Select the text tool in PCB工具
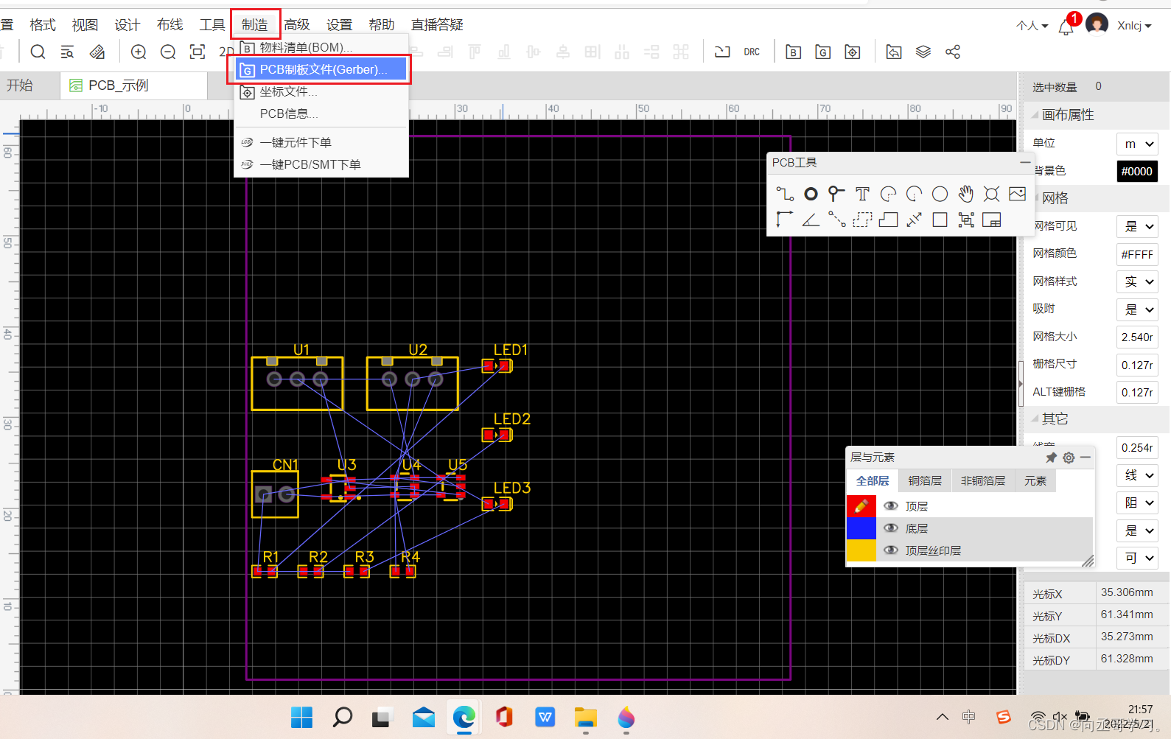Image resolution: width=1171 pixels, height=739 pixels. pos(862,195)
